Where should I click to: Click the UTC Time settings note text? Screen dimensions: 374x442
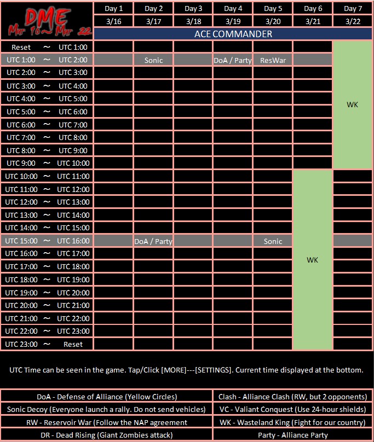pos(187,370)
